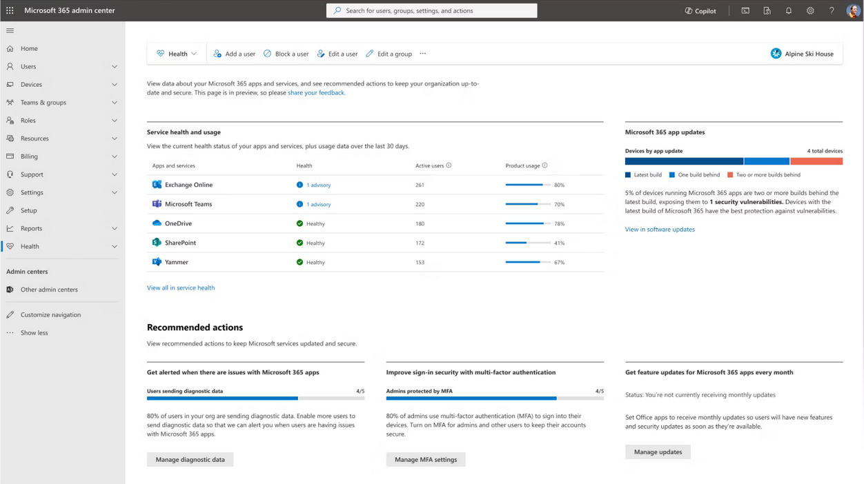Click the Setup wrench icon
The image size is (864, 484).
point(10,210)
